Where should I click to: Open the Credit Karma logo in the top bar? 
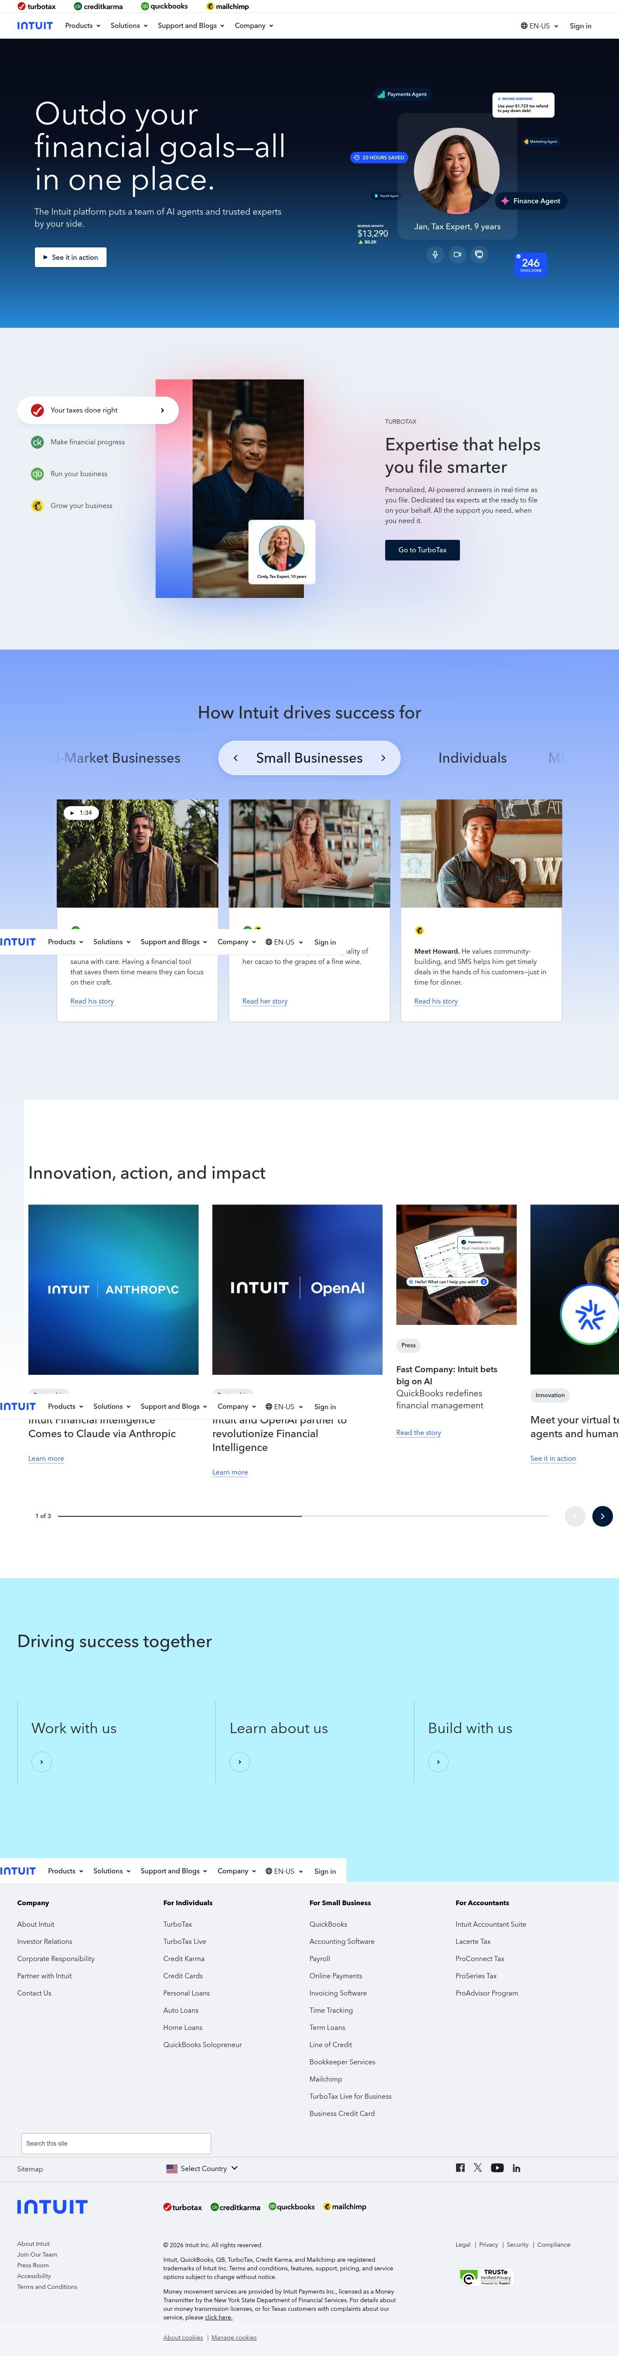99,6
